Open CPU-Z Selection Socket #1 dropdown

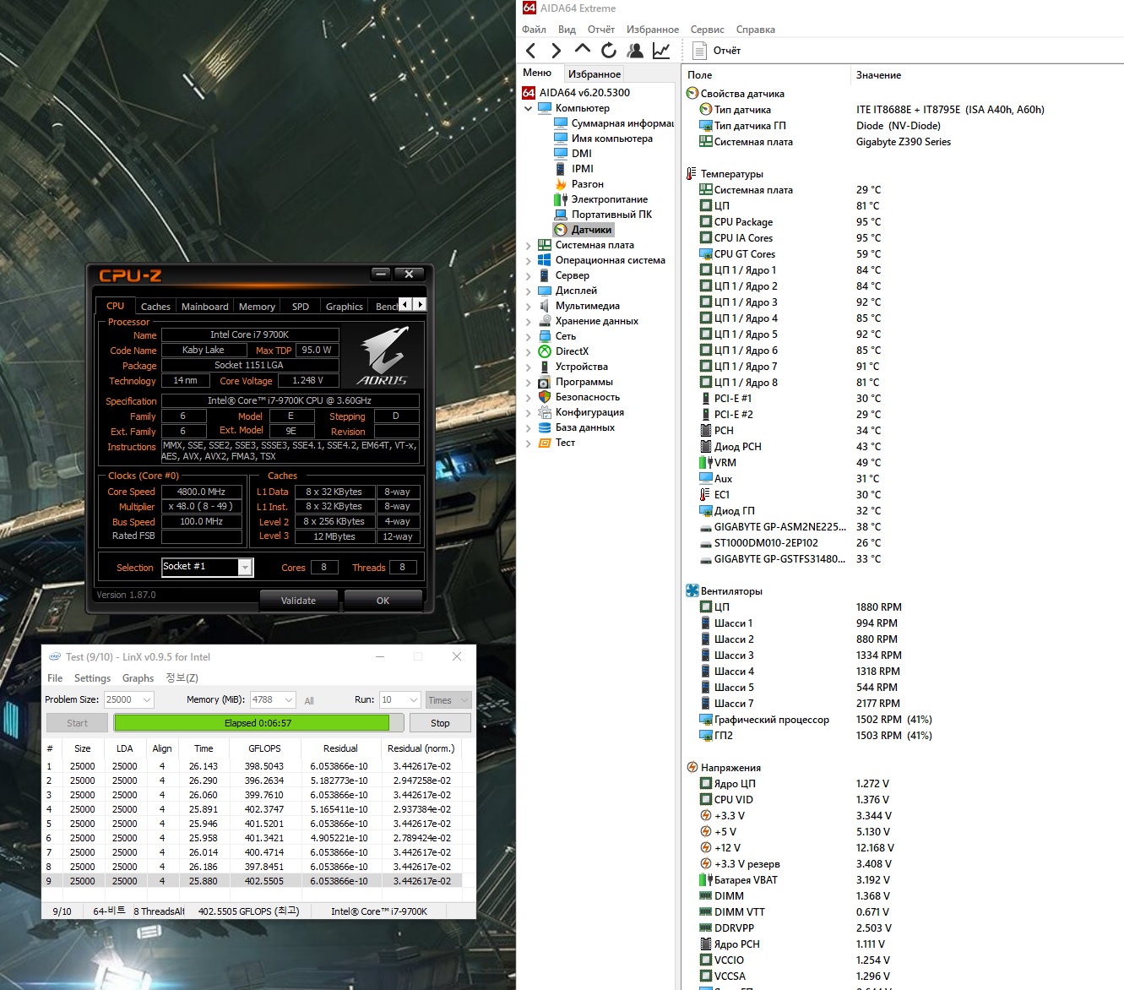(x=245, y=568)
